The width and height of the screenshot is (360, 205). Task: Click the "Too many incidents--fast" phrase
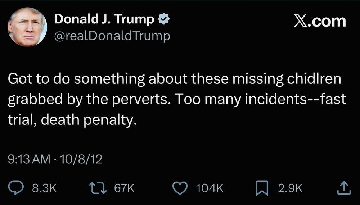pyautogui.click(x=261, y=99)
